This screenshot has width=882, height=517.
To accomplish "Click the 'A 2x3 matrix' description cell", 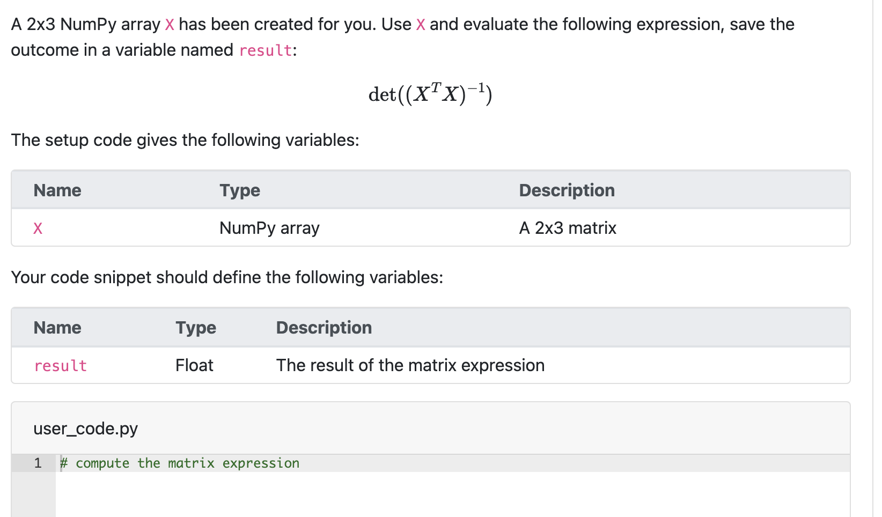I will [x=568, y=228].
